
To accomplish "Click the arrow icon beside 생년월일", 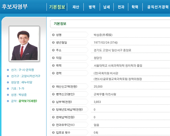I will click(x=53, y=43).
